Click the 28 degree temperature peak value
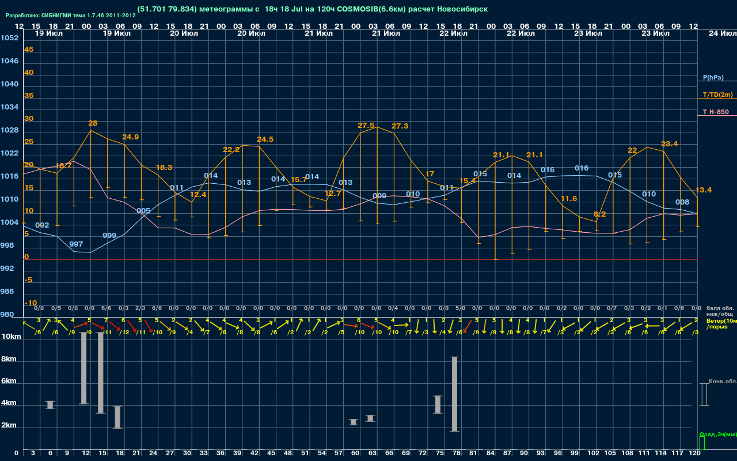Screen dimensions: 737x461 pyautogui.click(x=93, y=123)
